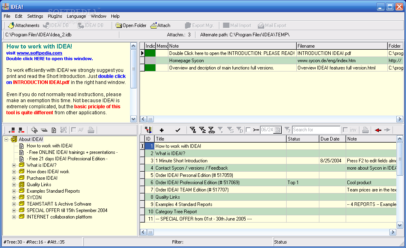Click the Status column header in records
406x248 pixels.
pyautogui.click(x=303, y=139)
